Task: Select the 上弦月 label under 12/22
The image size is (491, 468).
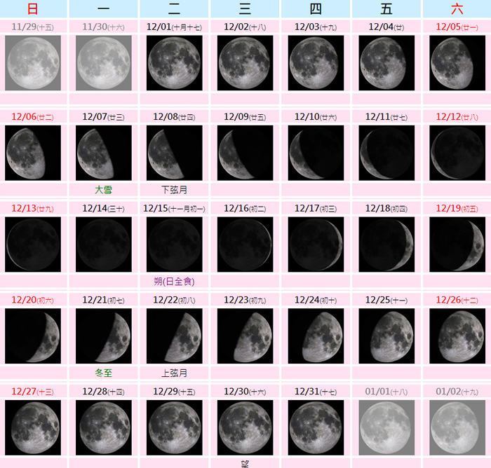Action: pos(174,373)
